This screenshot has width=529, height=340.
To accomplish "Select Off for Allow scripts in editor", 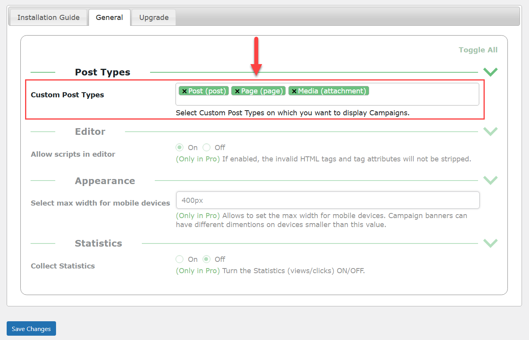I will 207,147.
